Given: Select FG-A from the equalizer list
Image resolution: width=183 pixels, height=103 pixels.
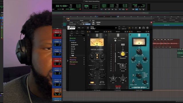Looking at the screenshot, I should point(72,51).
